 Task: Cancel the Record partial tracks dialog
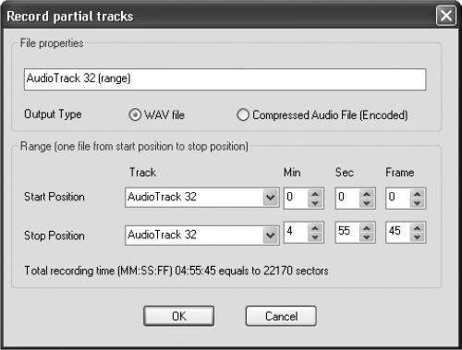click(281, 316)
